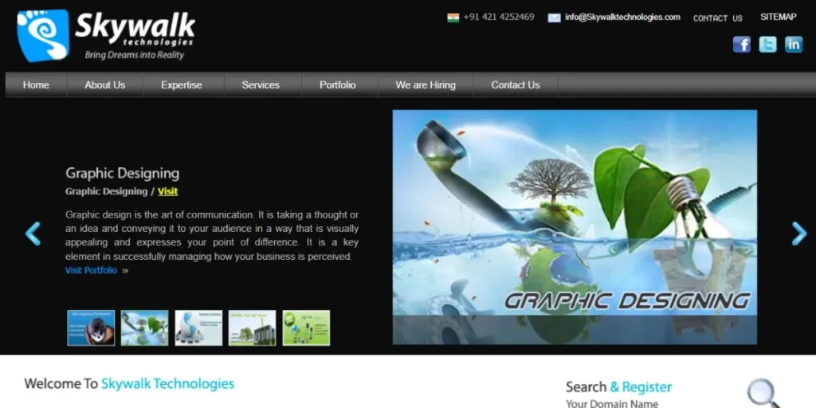The image size is (816, 408).
Task: Select the third thumbnail with globe
Action: point(198,328)
